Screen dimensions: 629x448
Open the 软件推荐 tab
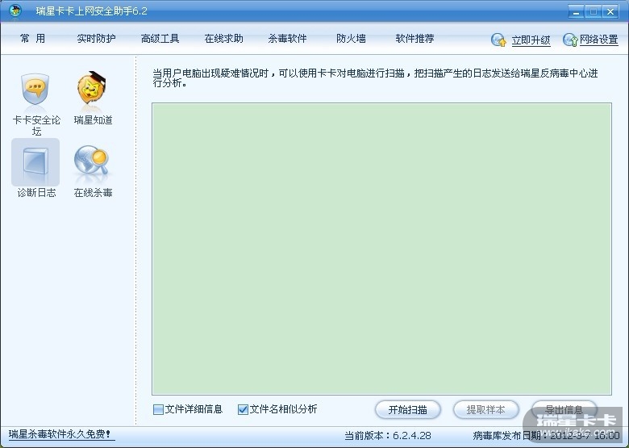tap(414, 39)
